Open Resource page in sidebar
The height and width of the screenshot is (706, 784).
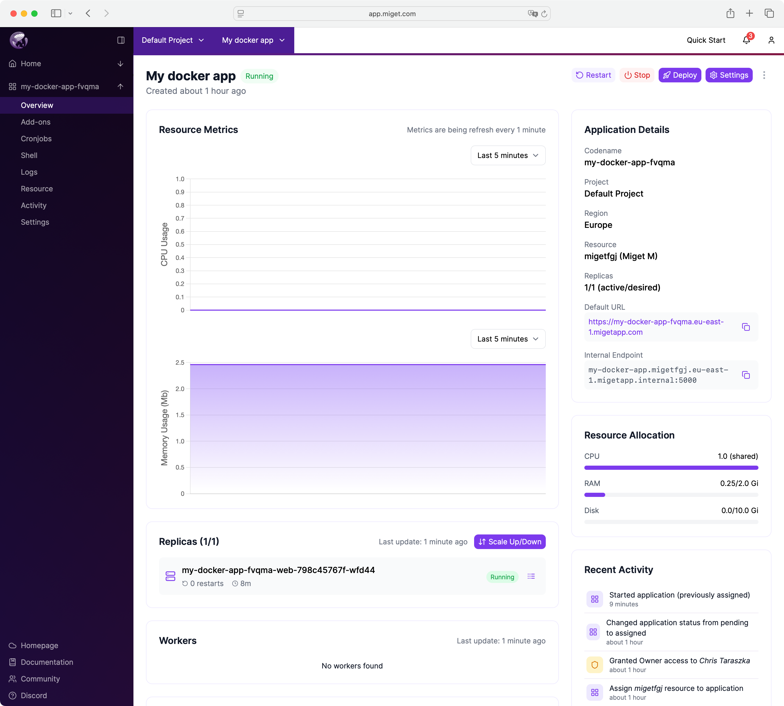(37, 189)
